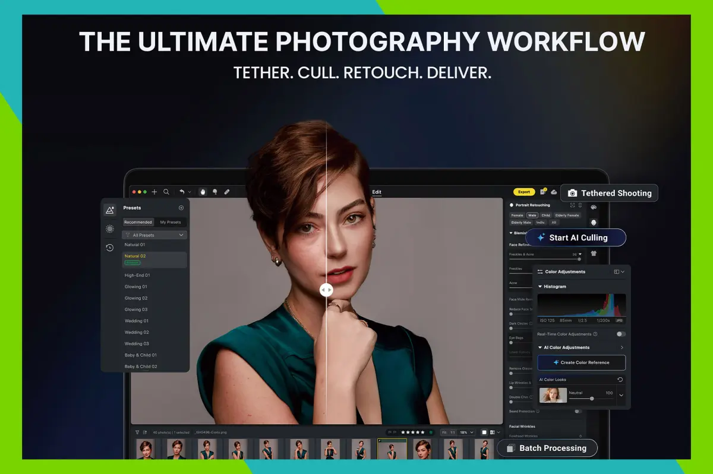713x474 pixels.
Task: Enable Real-Time Color Adjustments
Action: click(x=621, y=333)
